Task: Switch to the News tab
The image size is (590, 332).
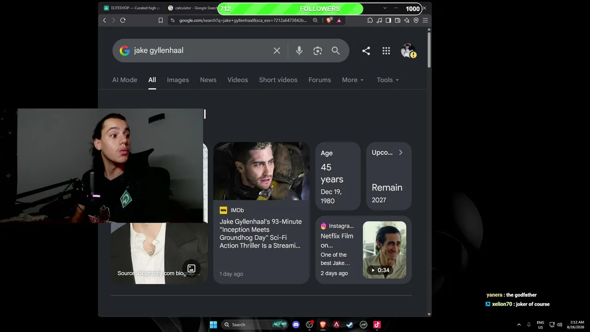Action: pos(208,80)
